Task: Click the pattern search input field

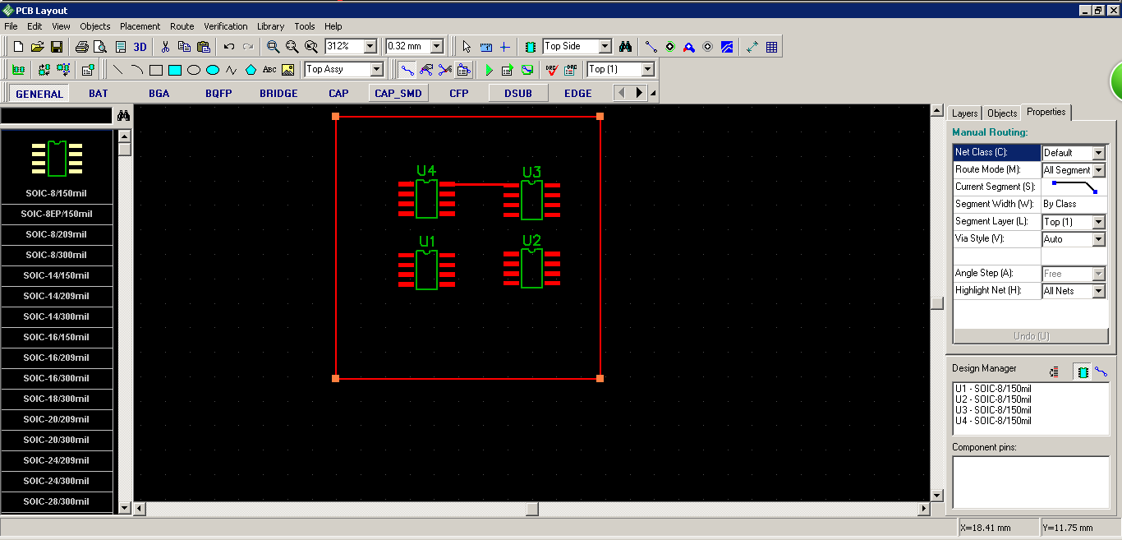Action: pos(56,116)
